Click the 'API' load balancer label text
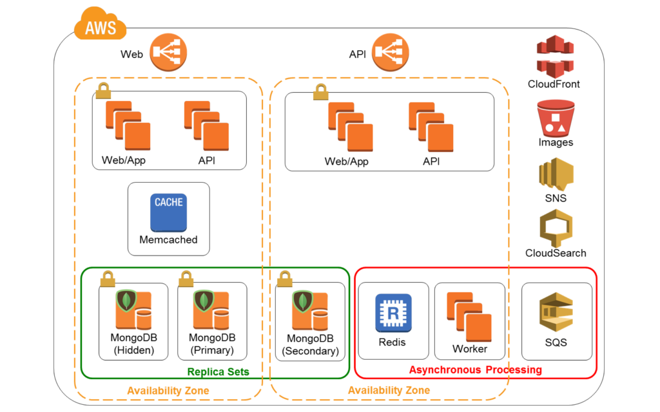Viewport: 660px width, 412px height. coord(357,54)
